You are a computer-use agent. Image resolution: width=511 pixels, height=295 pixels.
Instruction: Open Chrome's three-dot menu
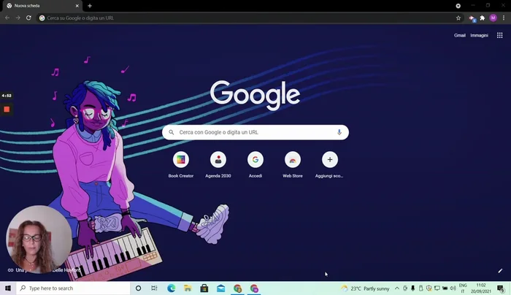(504, 18)
